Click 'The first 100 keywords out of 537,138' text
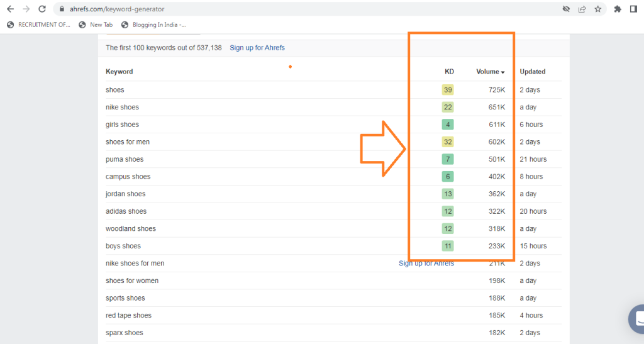 click(164, 48)
